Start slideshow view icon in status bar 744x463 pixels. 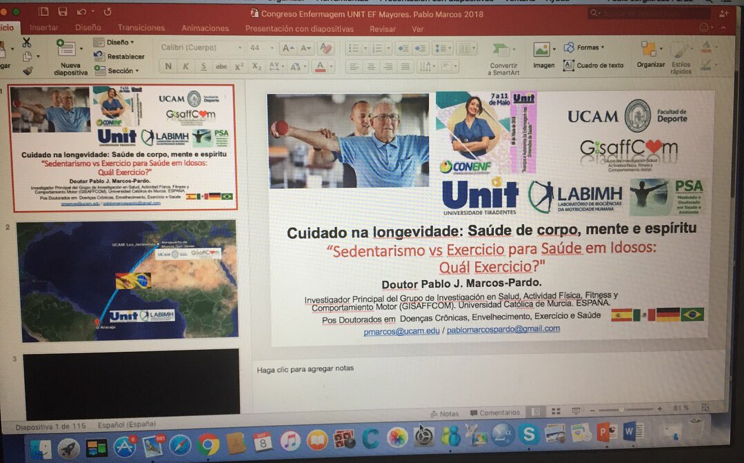point(576,411)
